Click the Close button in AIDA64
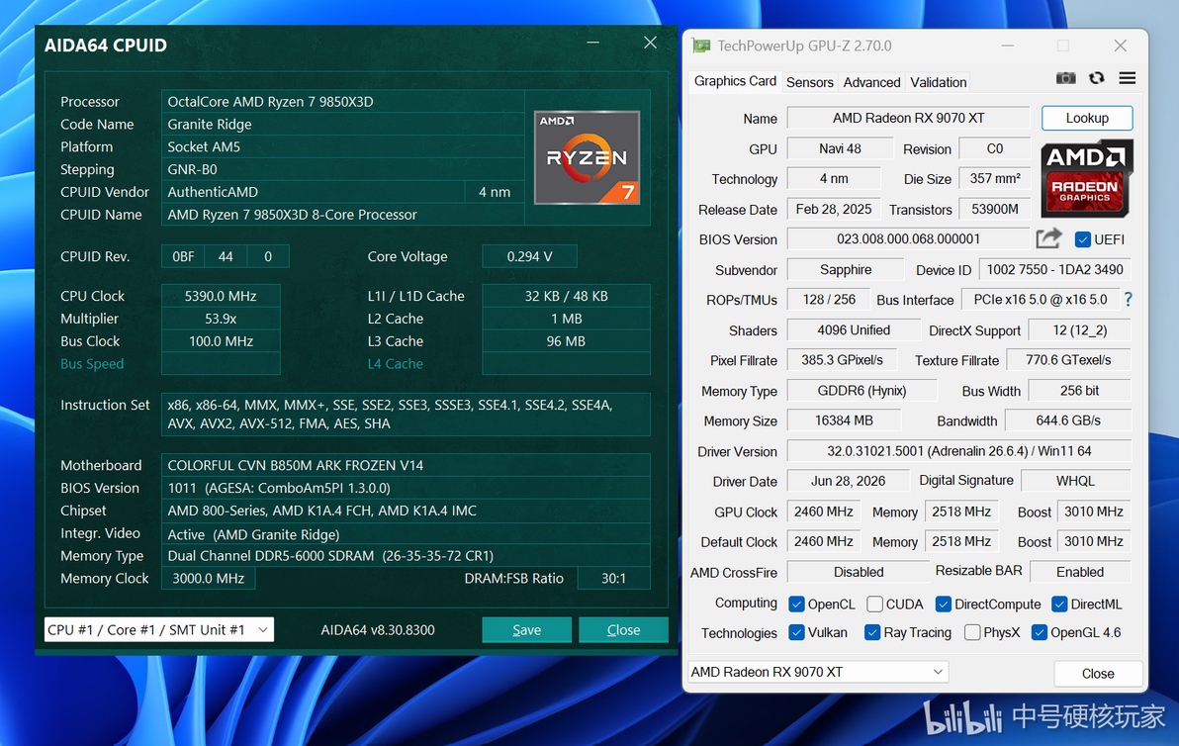This screenshot has height=746, width=1179. [x=623, y=629]
